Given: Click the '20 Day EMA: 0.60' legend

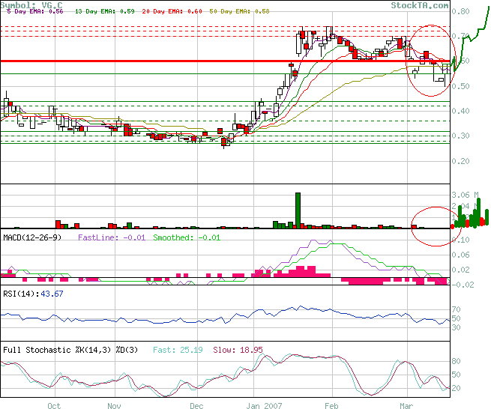Looking at the screenshot, I should [172, 11].
